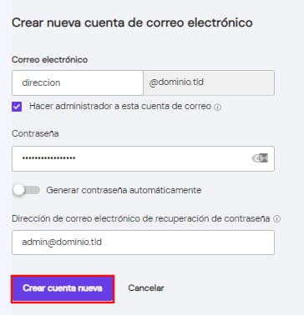Click the Crear nueva cuenta de correo heading
304x315 pixels.
pos(132,22)
